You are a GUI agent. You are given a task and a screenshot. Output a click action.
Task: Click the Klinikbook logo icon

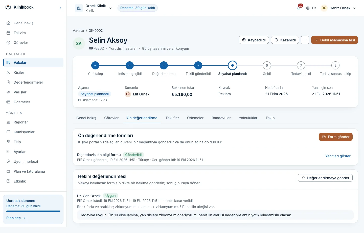pyautogui.click(x=8, y=7)
